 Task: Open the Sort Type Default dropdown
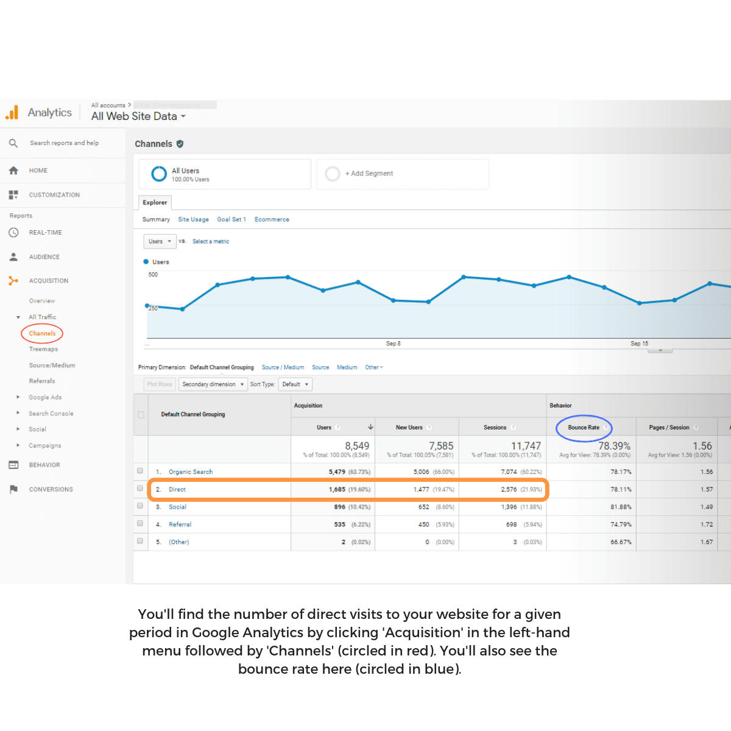pos(295,384)
